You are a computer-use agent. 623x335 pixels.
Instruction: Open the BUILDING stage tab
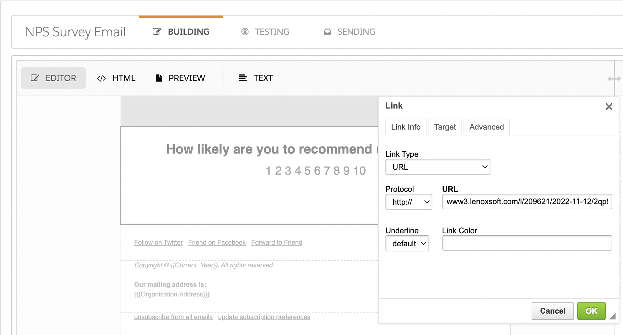(x=181, y=32)
